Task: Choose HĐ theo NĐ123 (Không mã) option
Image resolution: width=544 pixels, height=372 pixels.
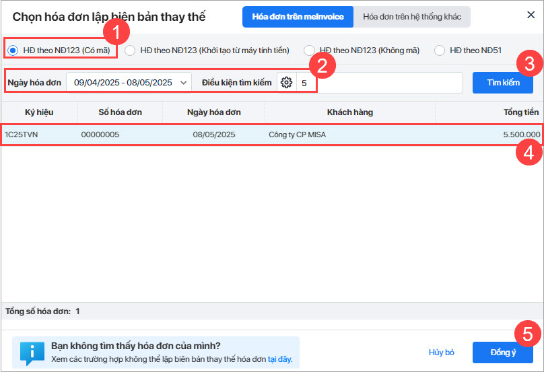Action: tap(309, 50)
